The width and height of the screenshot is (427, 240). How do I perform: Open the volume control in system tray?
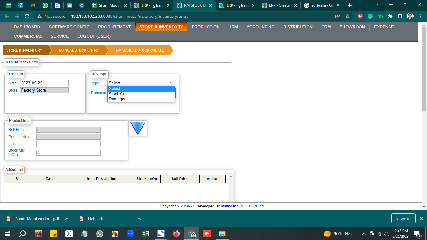pos(387,234)
